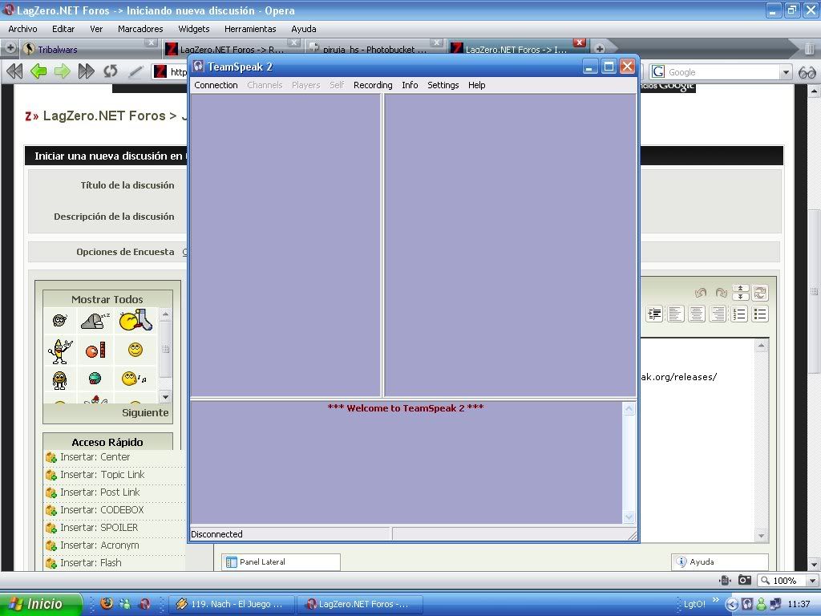Click the camera icon in Opera's status bar
Image resolution: width=821 pixels, height=616 pixels.
point(745,580)
